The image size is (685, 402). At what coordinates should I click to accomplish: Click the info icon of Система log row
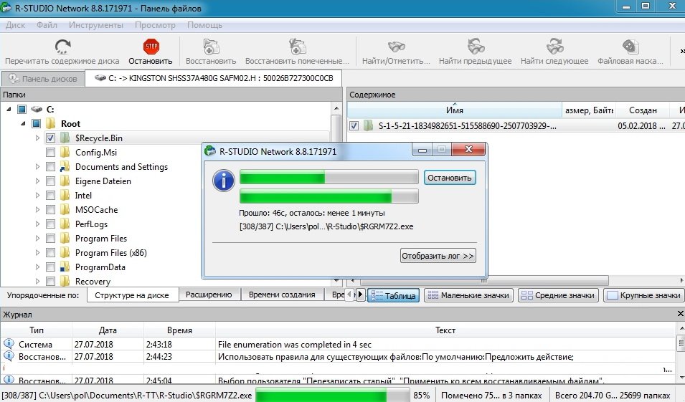click(x=9, y=343)
